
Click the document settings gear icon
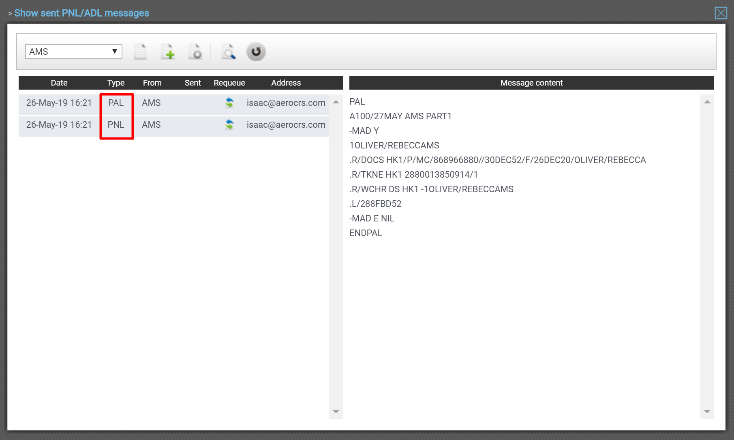click(x=195, y=52)
